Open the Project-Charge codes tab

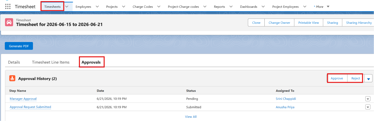click(183, 6)
